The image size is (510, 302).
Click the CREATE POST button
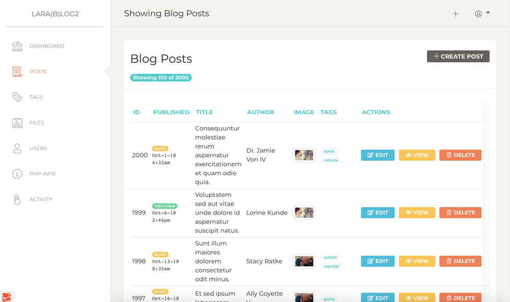pos(457,56)
